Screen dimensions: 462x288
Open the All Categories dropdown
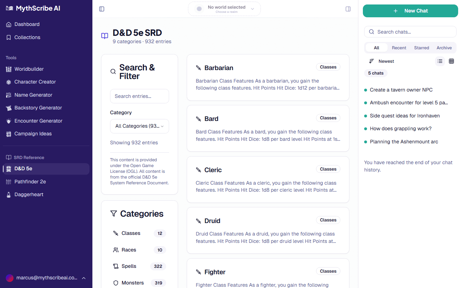(139, 126)
